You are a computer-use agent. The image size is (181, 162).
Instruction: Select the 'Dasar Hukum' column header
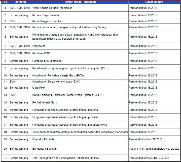coord(154,2)
